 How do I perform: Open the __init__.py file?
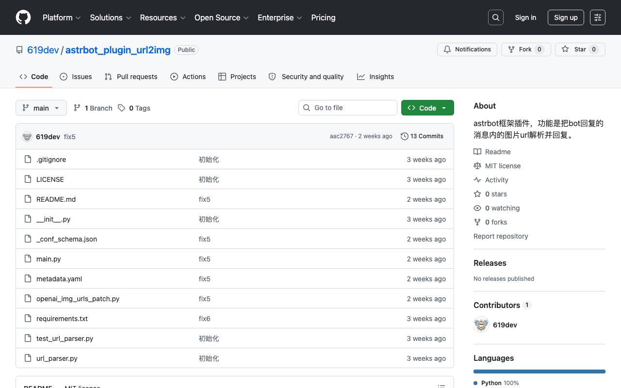(53, 219)
